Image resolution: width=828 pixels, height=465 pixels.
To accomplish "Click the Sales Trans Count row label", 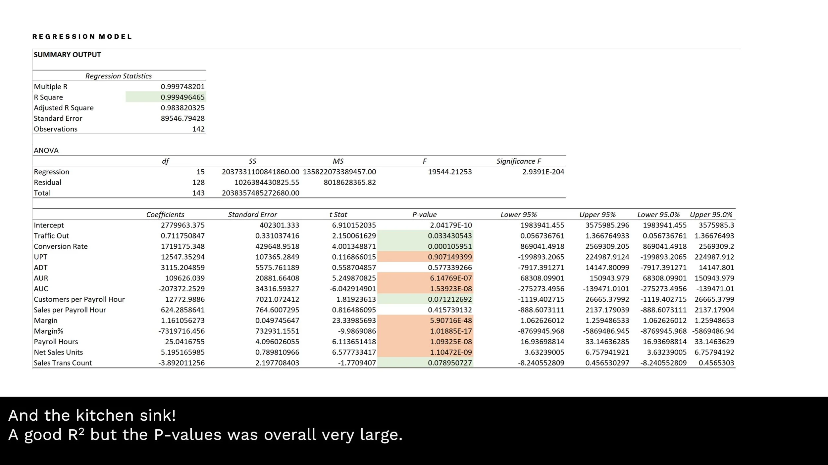I will tap(63, 363).
